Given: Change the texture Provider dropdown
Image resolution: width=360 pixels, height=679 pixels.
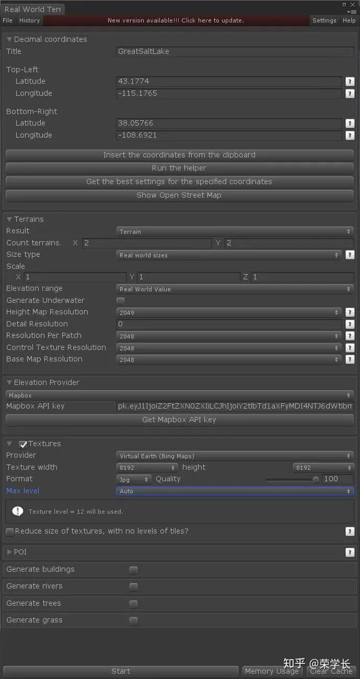Looking at the screenshot, I should [x=235, y=455].
